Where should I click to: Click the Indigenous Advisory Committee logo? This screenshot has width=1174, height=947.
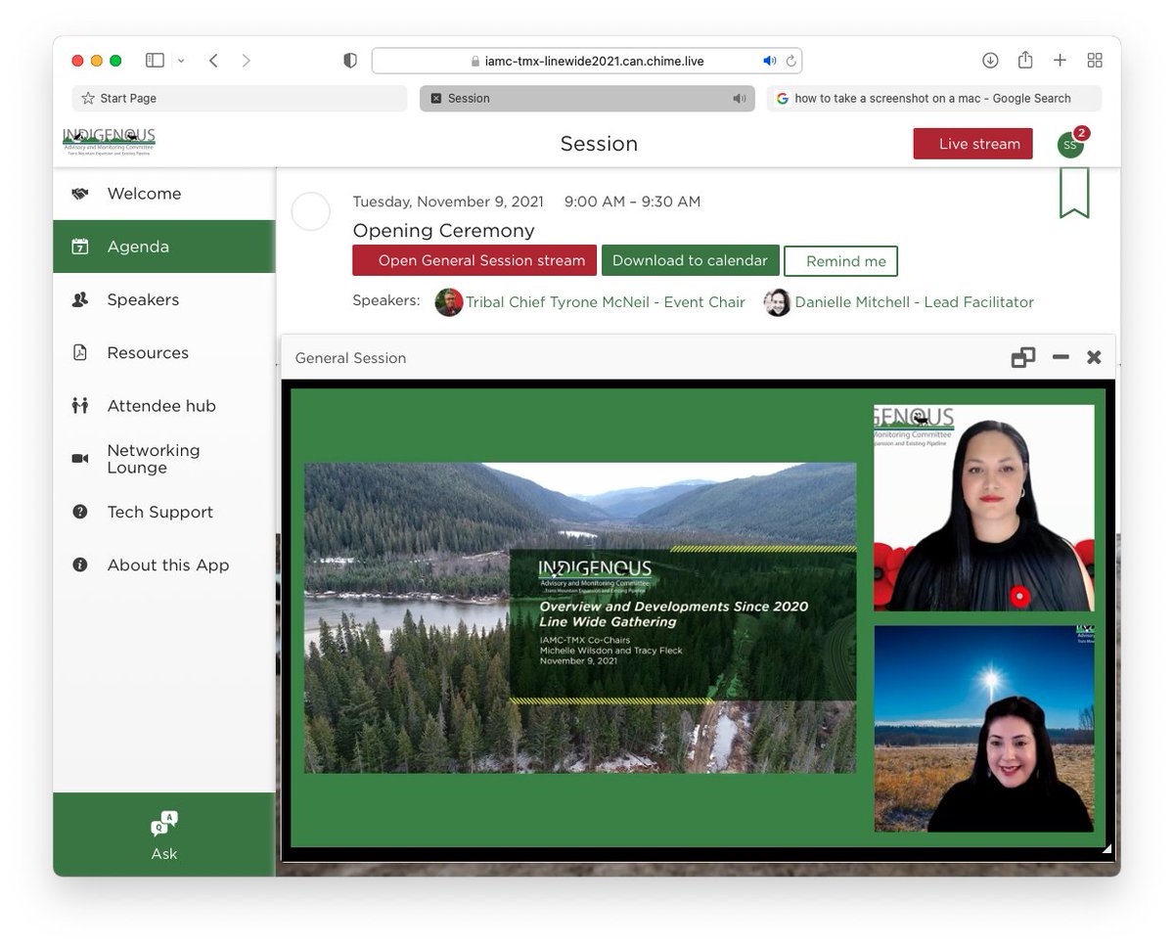[x=109, y=142]
